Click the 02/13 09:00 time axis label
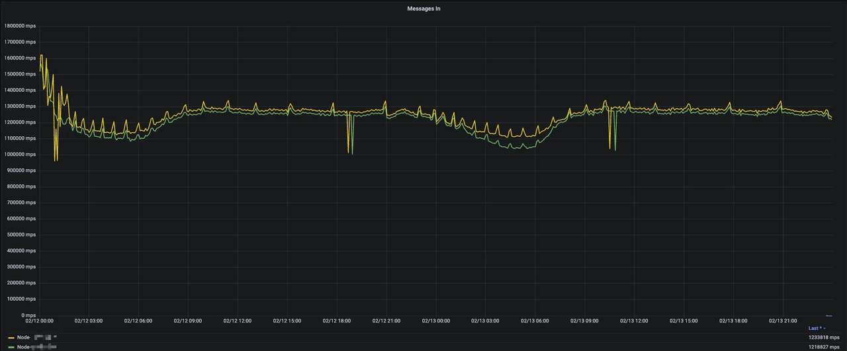 [584, 321]
